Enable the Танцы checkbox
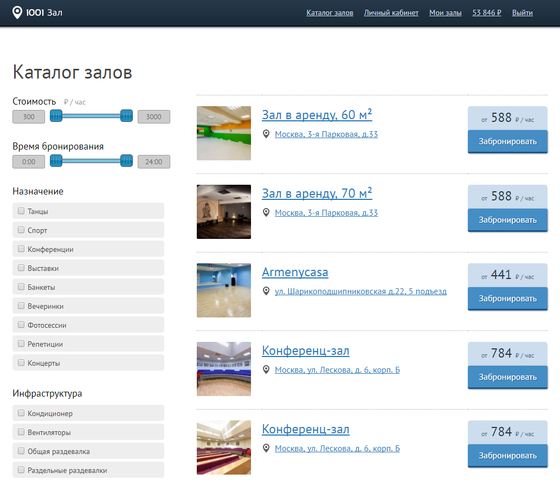The height and width of the screenshot is (480, 560). 21,211
